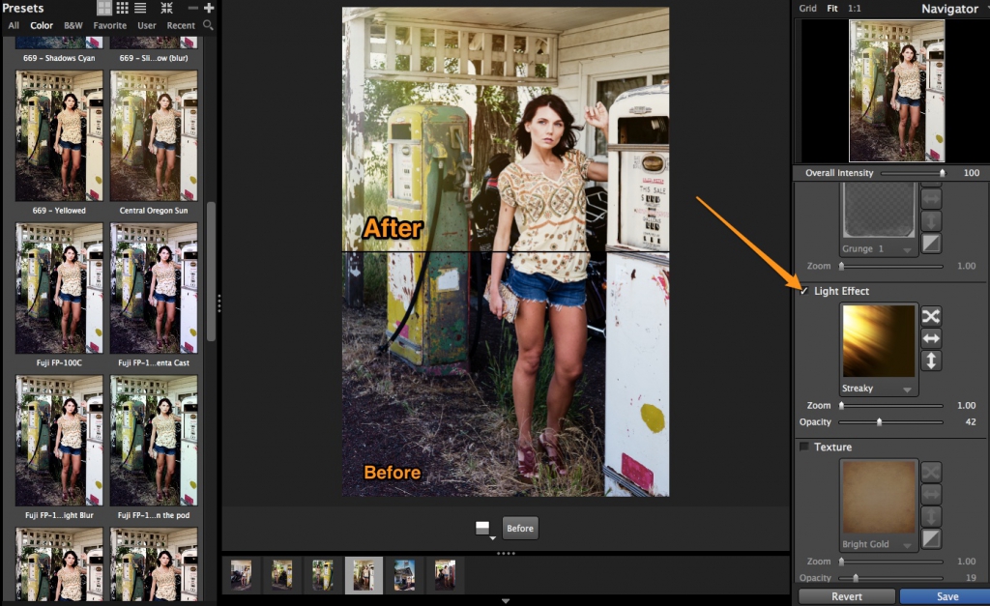Screen dimensions: 990x606
Task: Apply the Fuji FP-1...n the pod preset
Action: pos(154,440)
